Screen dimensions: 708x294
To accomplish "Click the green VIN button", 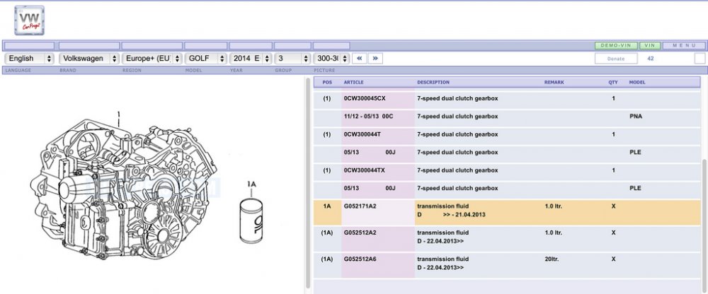I will click(x=650, y=45).
